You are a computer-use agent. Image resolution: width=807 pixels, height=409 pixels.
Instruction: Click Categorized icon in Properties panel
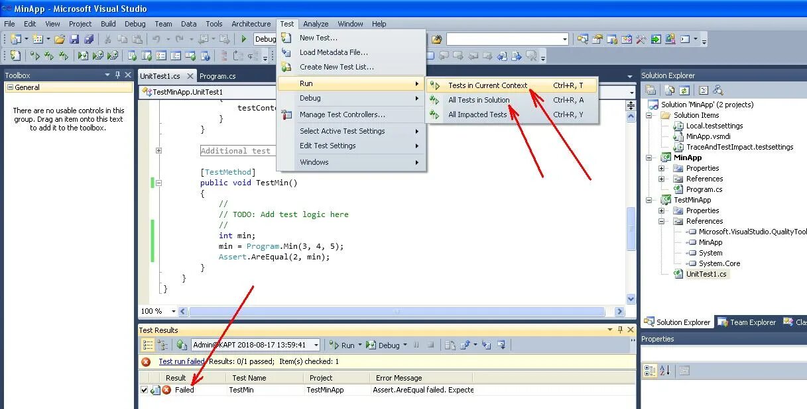(x=651, y=371)
